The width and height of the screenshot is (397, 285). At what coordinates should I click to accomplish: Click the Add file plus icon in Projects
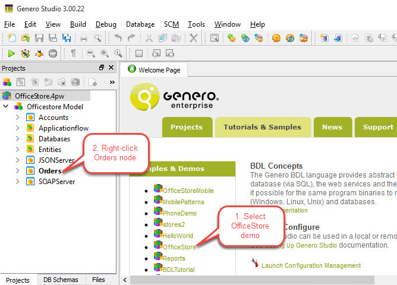coord(93,82)
